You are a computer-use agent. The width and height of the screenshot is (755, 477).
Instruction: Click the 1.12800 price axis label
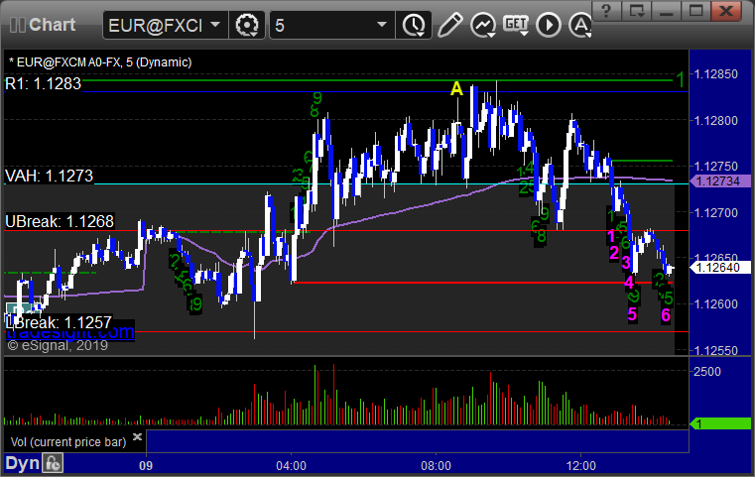click(x=716, y=120)
